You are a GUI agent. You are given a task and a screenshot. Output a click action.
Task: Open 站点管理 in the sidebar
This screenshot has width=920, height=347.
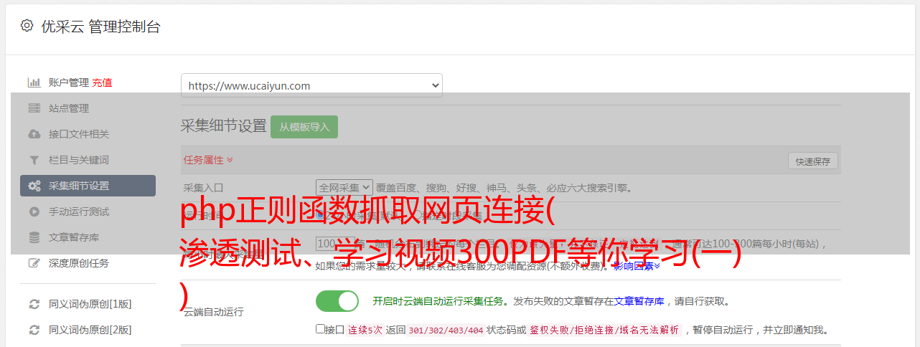69,108
